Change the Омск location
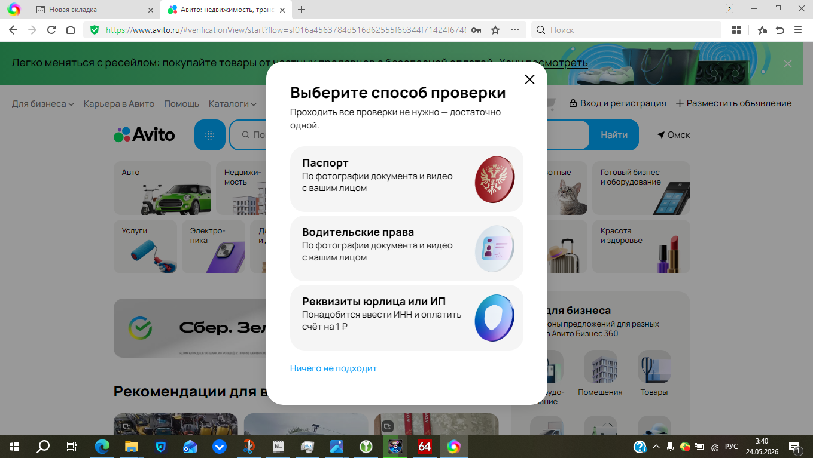 point(674,135)
